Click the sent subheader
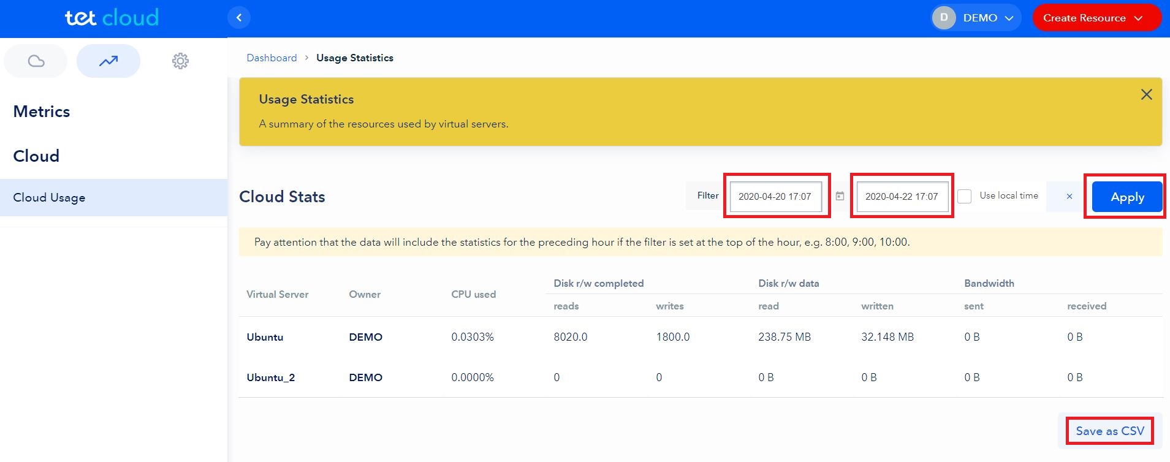Image resolution: width=1170 pixels, height=462 pixels. (x=974, y=306)
